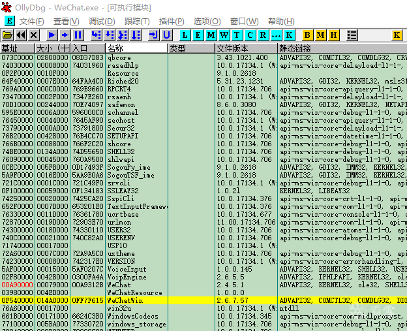Open Log window with L button
The width and height of the screenshot is (407, 331).
(185, 35)
